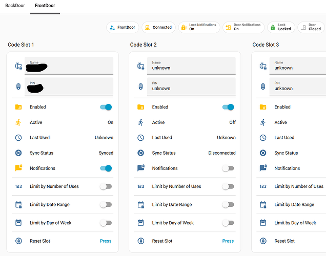
Task: Toggle Enabled switch for Code Slot 1
Action: coord(106,107)
